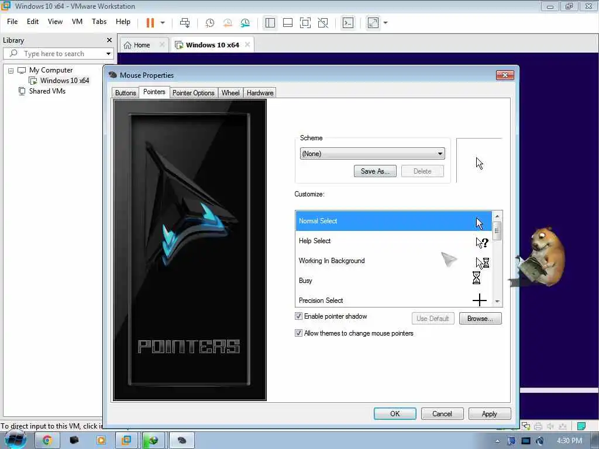Open the Hardware tab
This screenshot has width=599, height=449.
[260, 93]
